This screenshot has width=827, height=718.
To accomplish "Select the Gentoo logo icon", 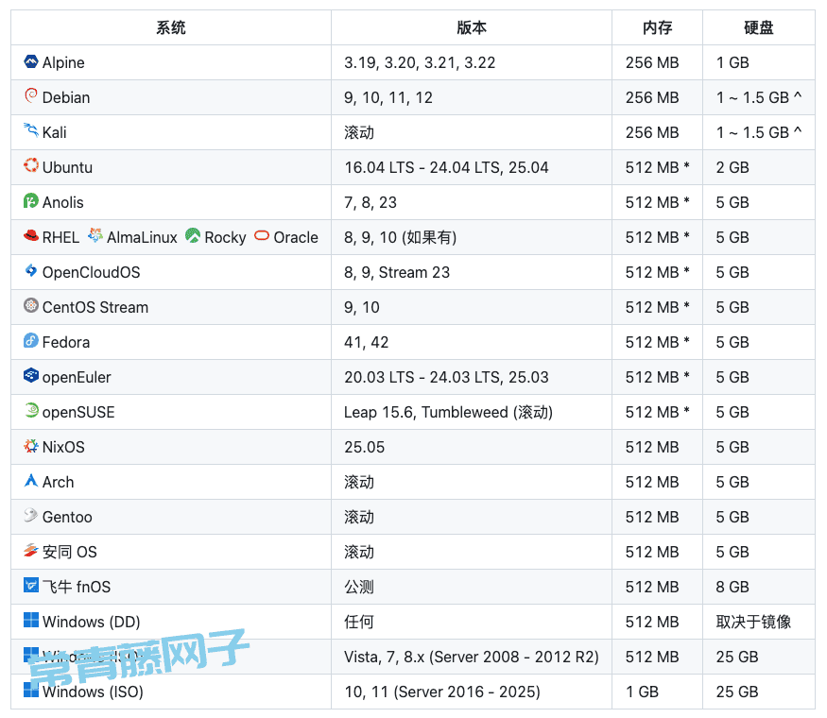I will [31, 515].
